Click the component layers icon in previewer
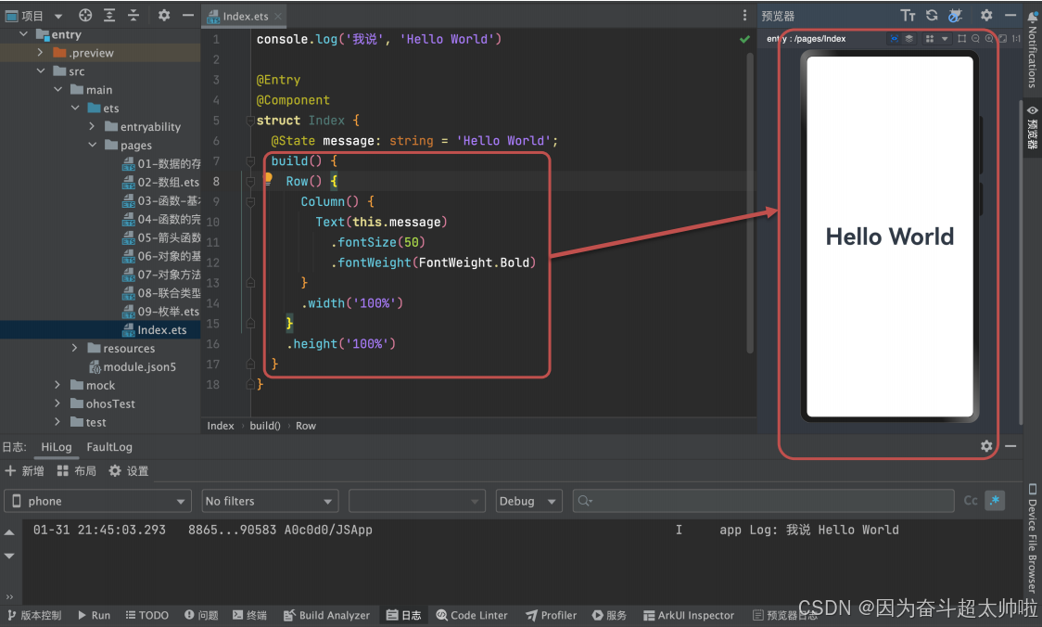The width and height of the screenshot is (1042, 627). (909, 39)
